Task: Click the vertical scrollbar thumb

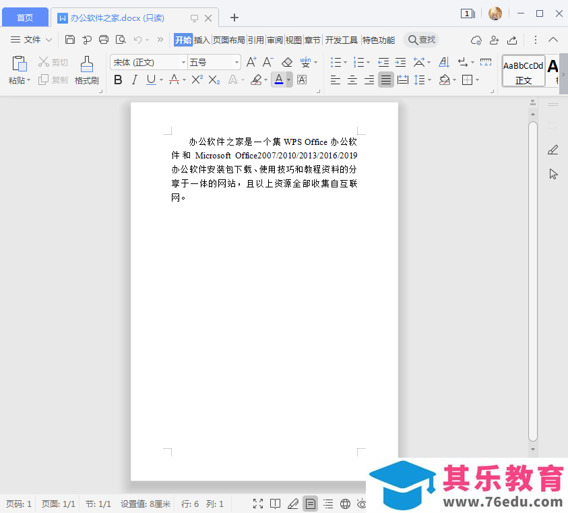Action: point(532,281)
